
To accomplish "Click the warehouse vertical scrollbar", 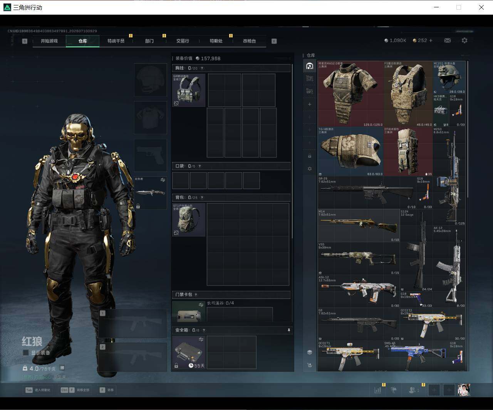I will pos(468,215).
